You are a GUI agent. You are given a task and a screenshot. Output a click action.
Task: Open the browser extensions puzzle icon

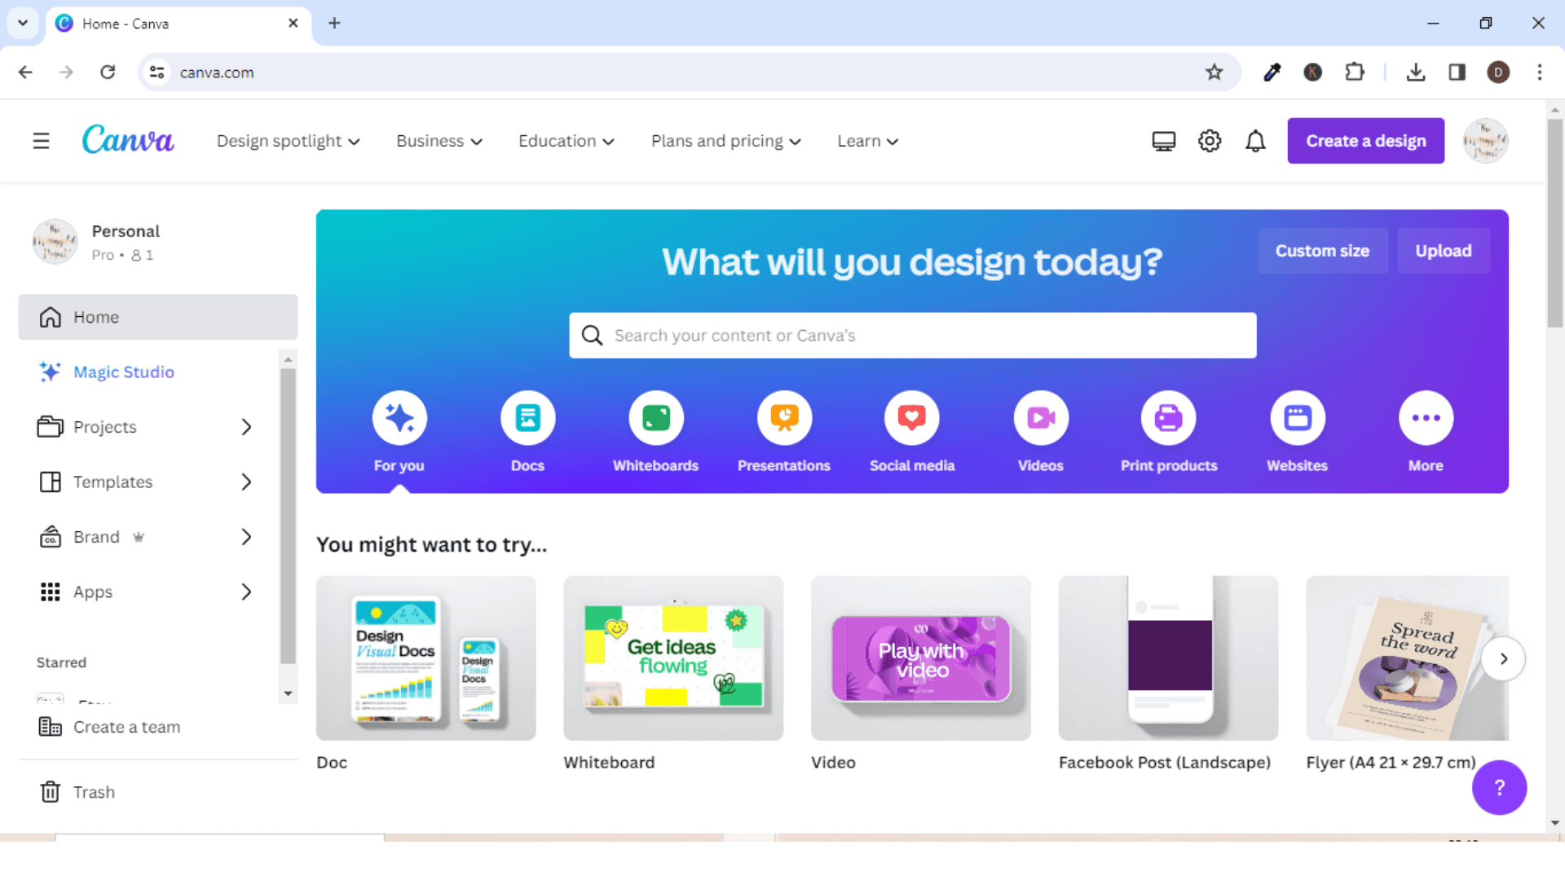pyautogui.click(x=1355, y=73)
